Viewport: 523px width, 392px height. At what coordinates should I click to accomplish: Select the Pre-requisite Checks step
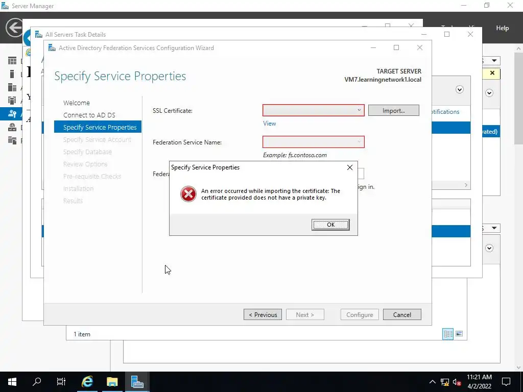pos(92,176)
